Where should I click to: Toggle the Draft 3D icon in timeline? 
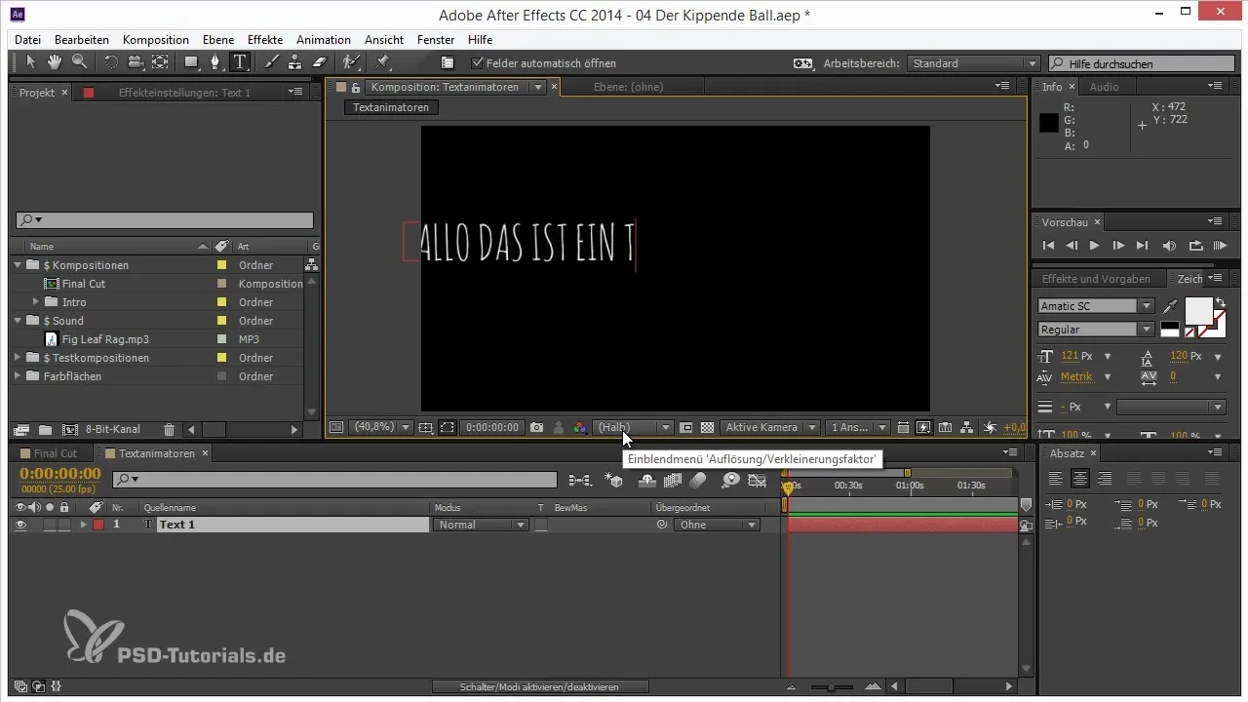pyautogui.click(x=614, y=480)
